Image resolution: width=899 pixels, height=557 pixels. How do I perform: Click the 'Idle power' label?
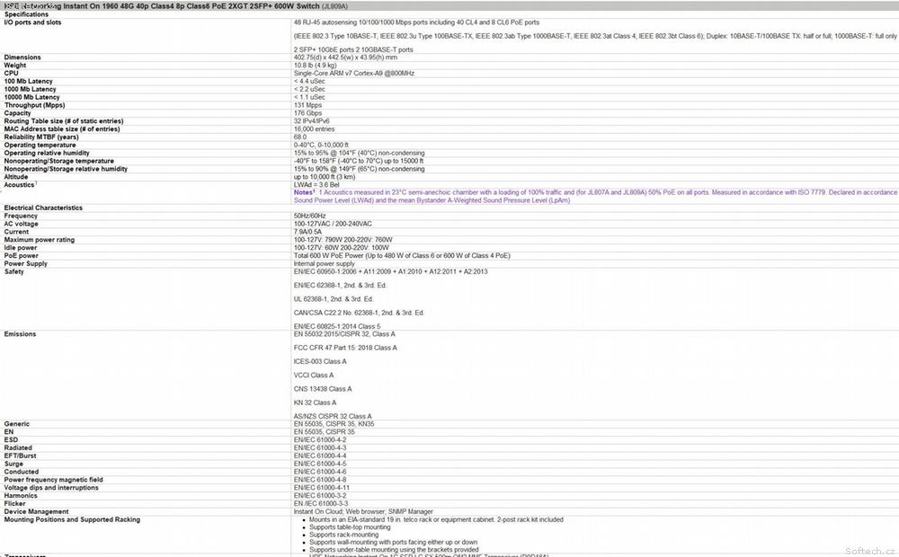[x=21, y=248]
